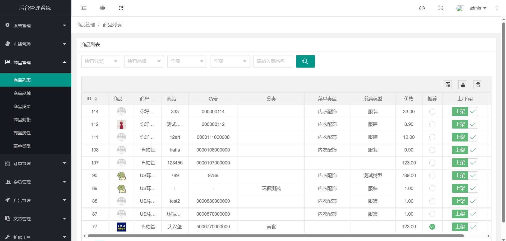Toggle the 上架 switch for product 112
The width and height of the screenshot is (506, 241).
[465, 124]
